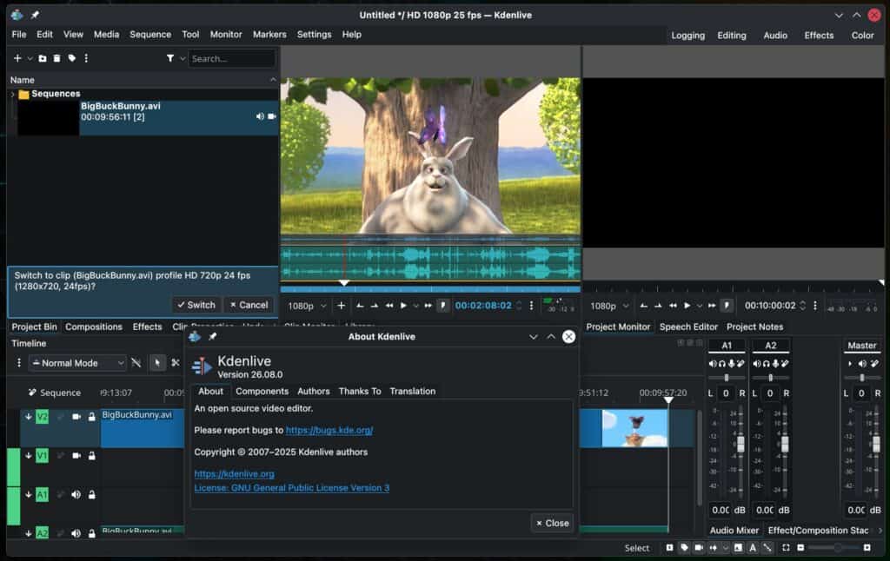Open the Speech Editor tab
890x561 pixels.
(x=688, y=327)
